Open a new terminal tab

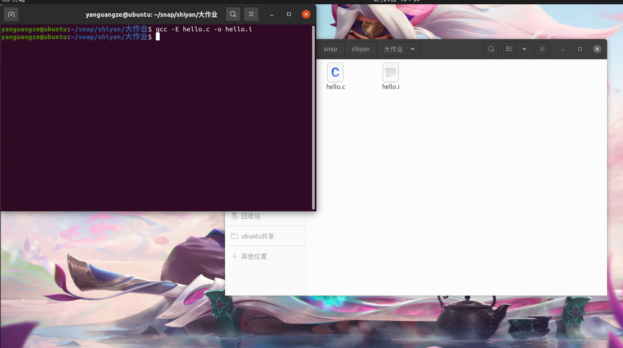[11, 14]
